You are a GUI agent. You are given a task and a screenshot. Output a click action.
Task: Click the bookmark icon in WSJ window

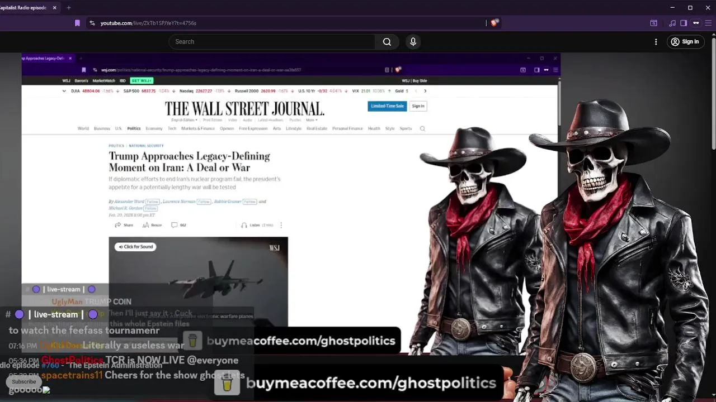83,70
